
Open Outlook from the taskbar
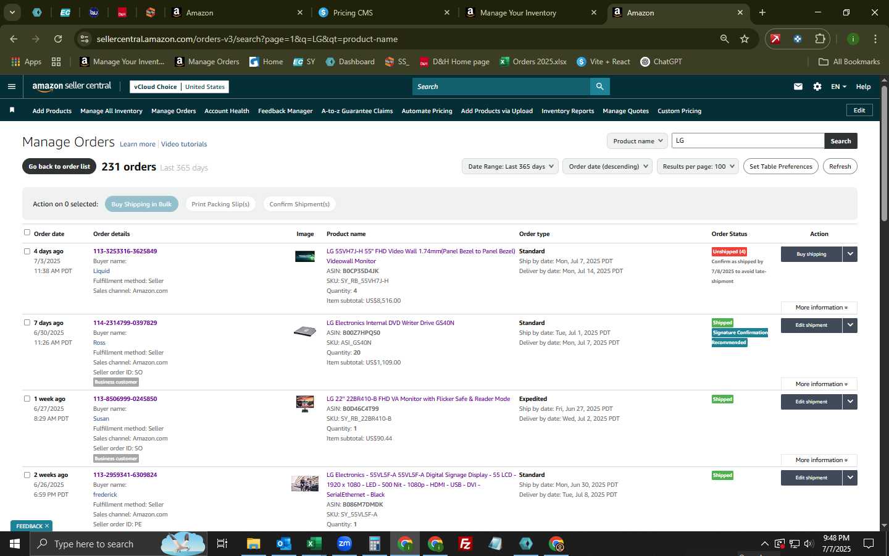pyautogui.click(x=283, y=544)
